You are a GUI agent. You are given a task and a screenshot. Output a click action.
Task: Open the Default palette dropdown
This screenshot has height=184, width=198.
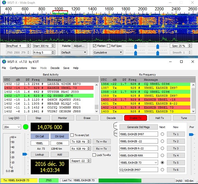[74, 52]
